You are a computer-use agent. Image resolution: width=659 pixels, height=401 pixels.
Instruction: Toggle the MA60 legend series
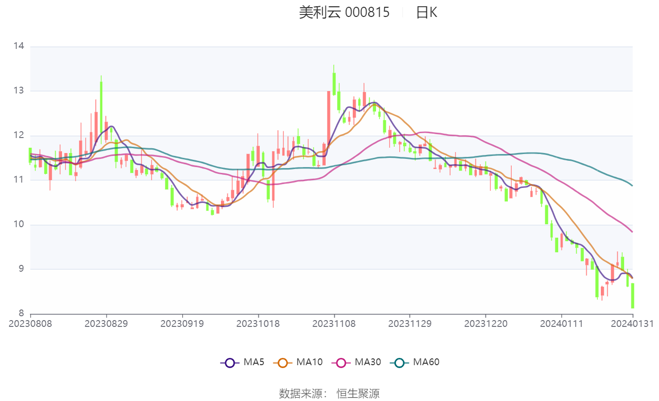(x=415, y=362)
